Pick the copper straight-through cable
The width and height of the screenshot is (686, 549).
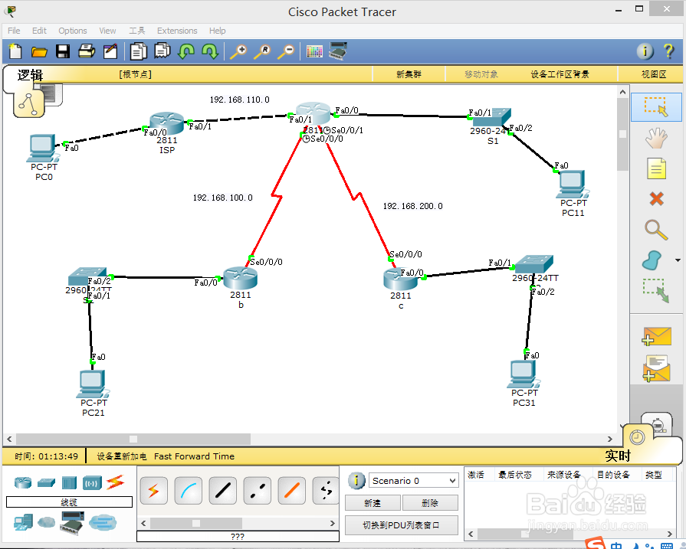pos(223,491)
